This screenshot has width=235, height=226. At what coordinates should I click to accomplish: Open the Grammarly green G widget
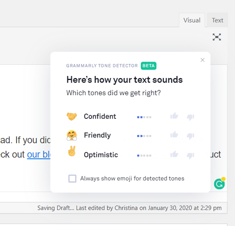219,184
